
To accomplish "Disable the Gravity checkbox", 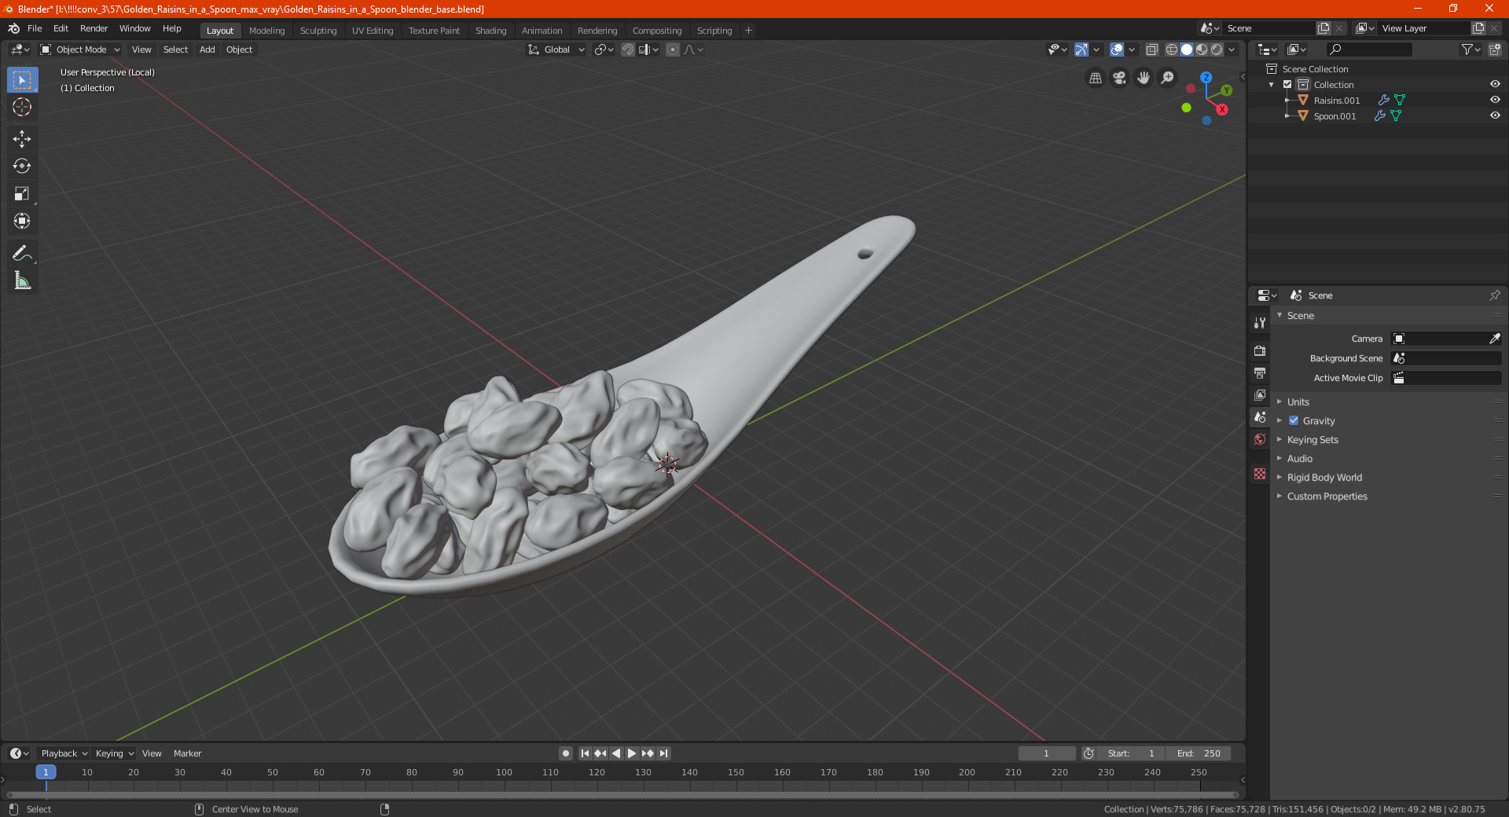I will click(x=1294, y=421).
